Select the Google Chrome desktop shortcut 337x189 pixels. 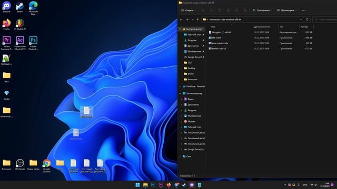46,166
